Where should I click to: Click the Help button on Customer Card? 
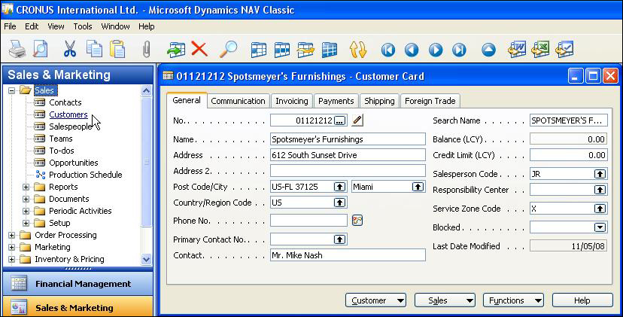click(x=582, y=300)
